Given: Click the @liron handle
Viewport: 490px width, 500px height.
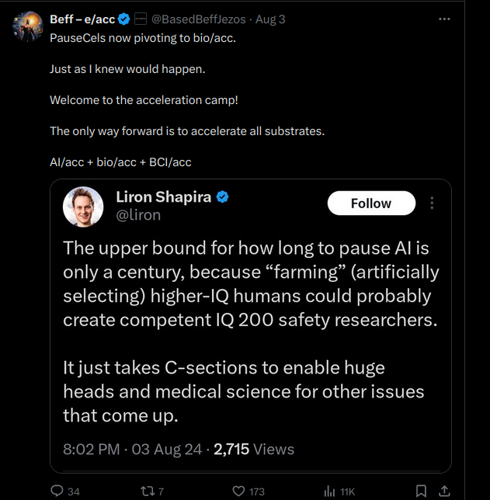Looking at the screenshot, I should tap(137, 216).
